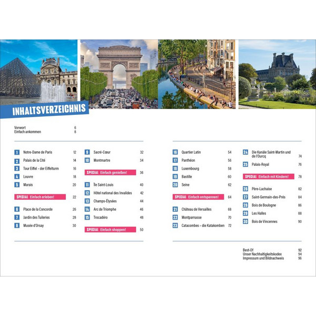Open the Special Einfach entspannen! banner
This screenshot has height=316, width=316.
tap(199, 197)
